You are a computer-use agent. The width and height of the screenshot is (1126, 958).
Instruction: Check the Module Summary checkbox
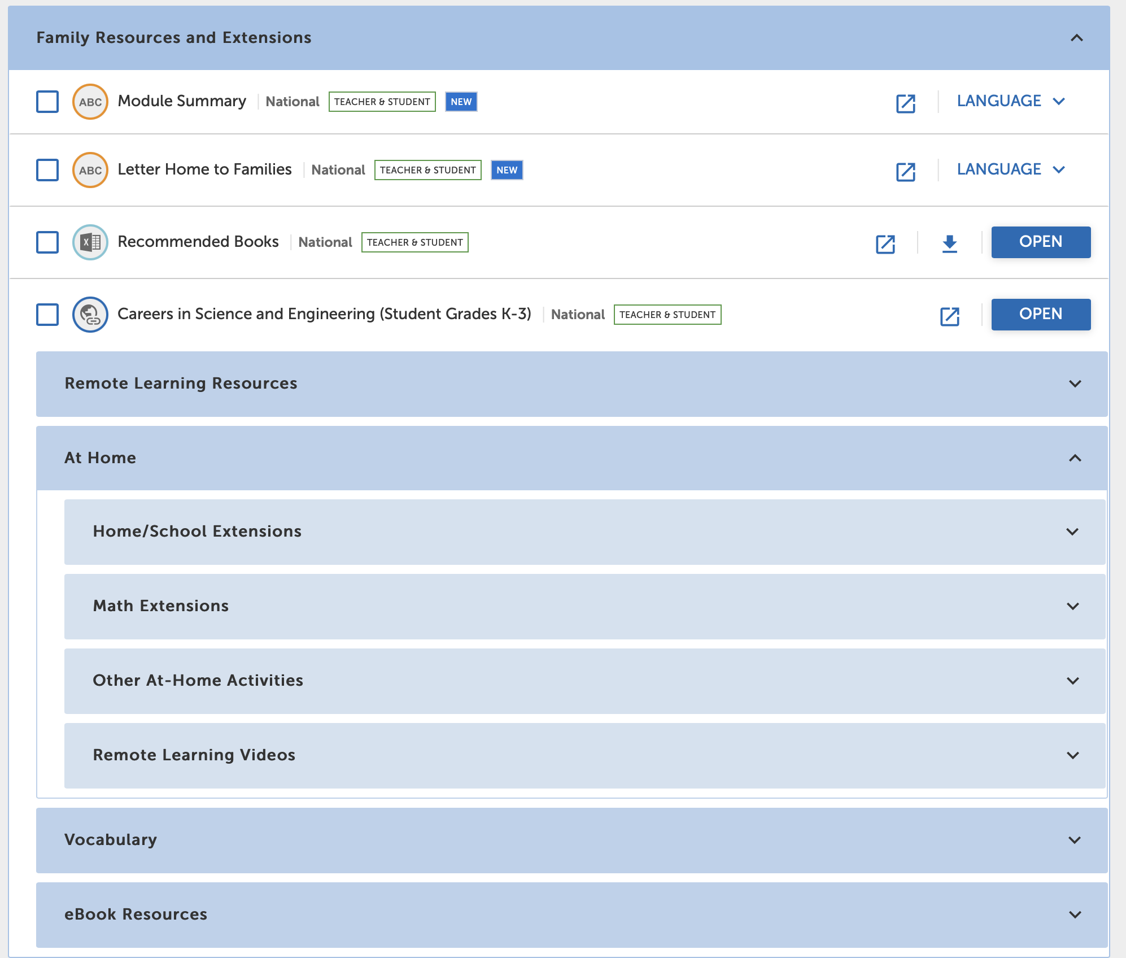pos(47,102)
